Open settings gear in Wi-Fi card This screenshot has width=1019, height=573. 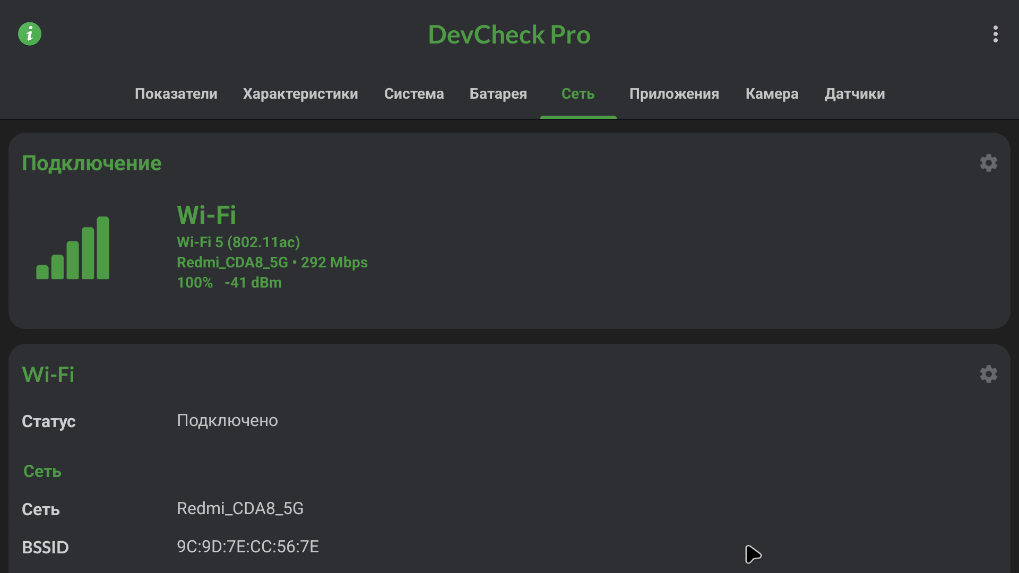988,374
